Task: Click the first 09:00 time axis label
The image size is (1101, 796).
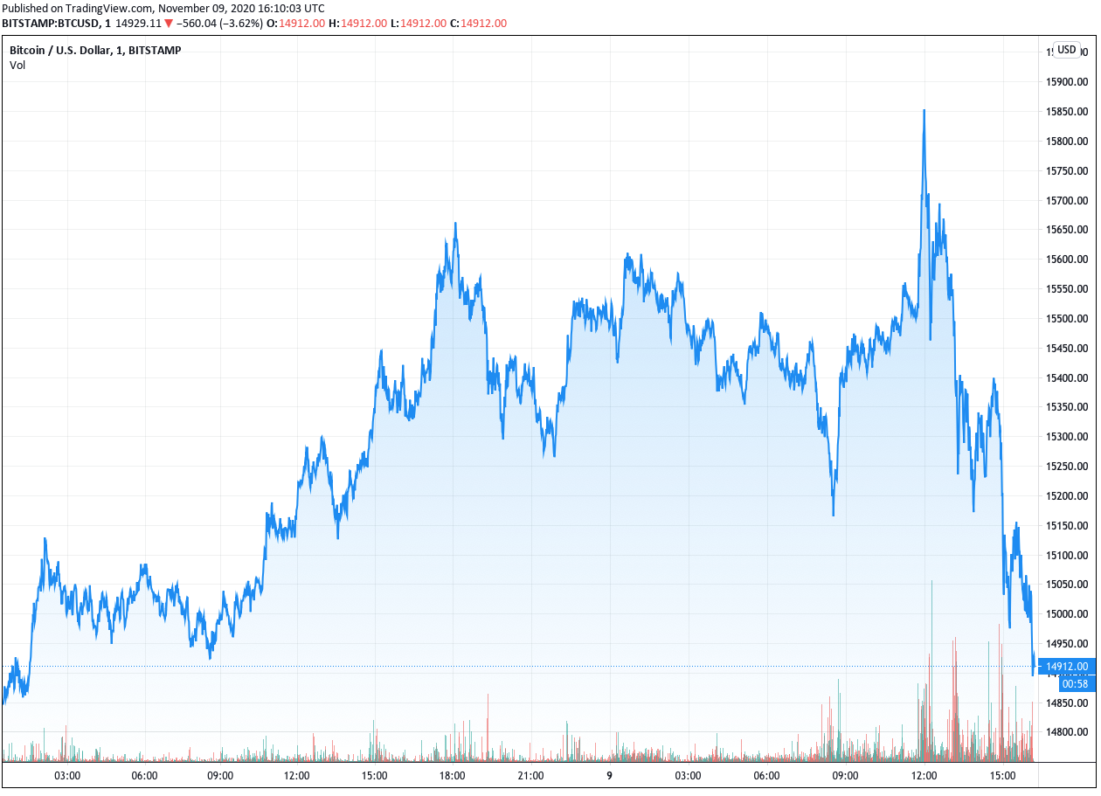Action: (x=219, y=776)
